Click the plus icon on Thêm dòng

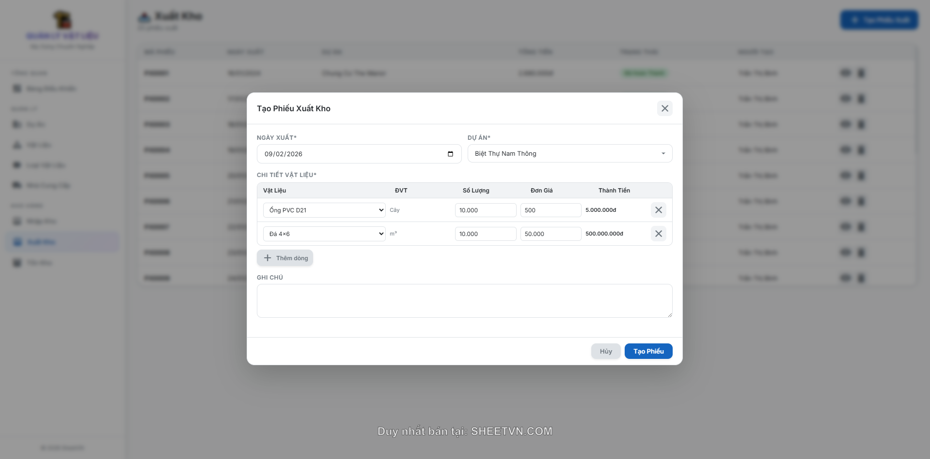[268, 258]
